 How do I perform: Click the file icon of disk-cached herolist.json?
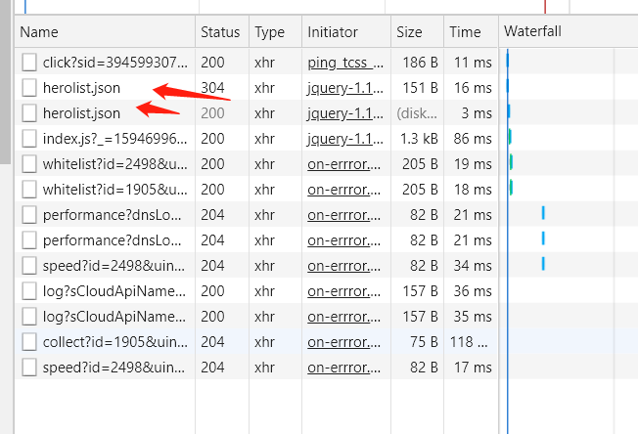29,113
